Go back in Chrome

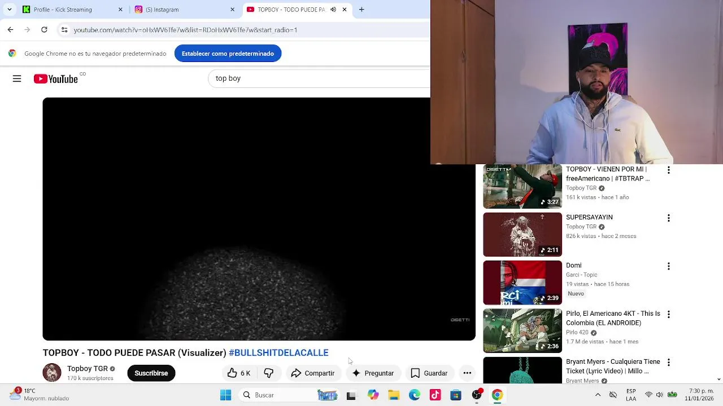pyautogui.click(x=10, y=30)
